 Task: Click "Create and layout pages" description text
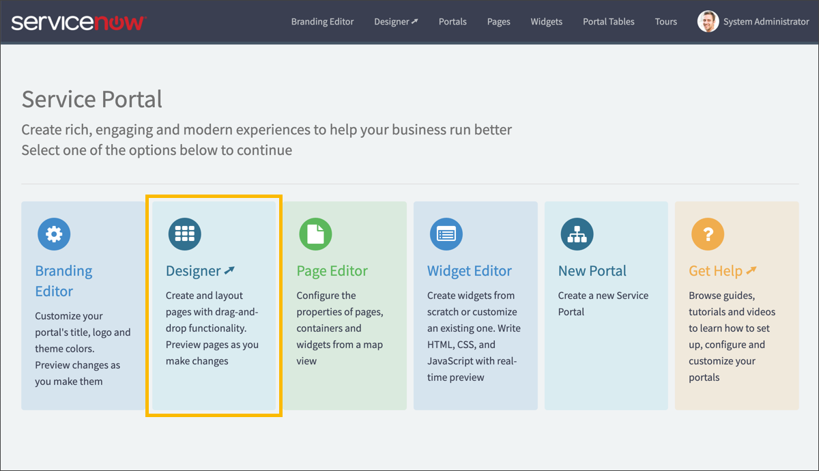click(212, 328)
